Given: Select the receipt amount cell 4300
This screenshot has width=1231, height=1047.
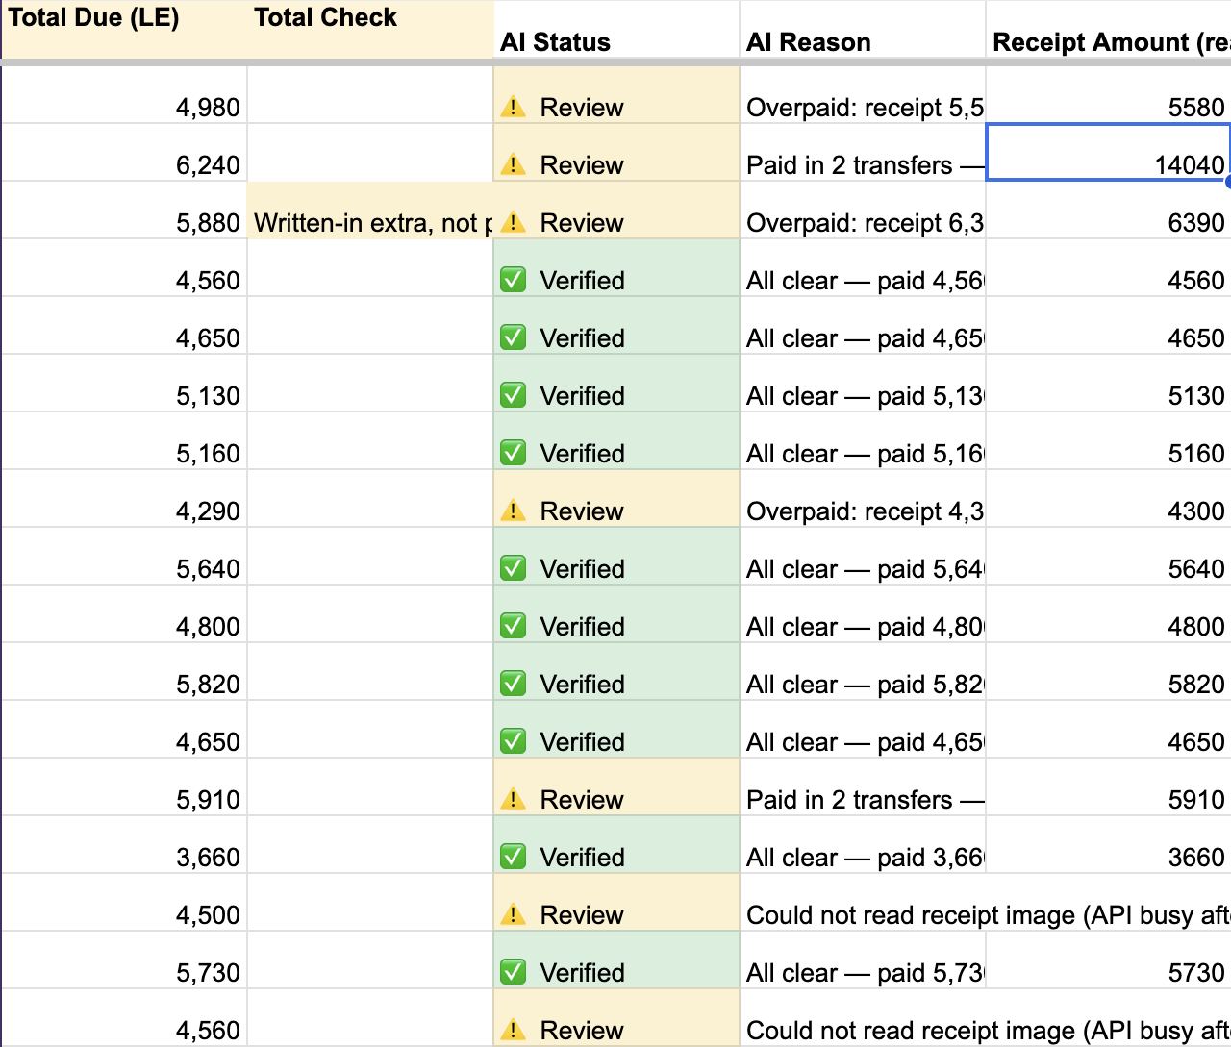Looking at the screenshot, I should (1109, 499).
